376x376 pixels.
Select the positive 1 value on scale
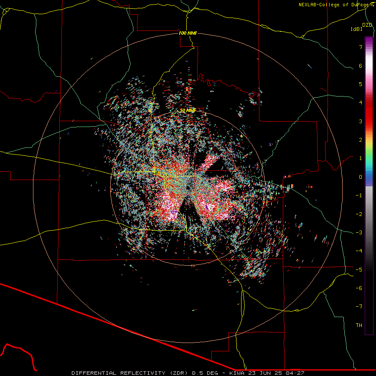pyautogui.click(x=361, y=158)
